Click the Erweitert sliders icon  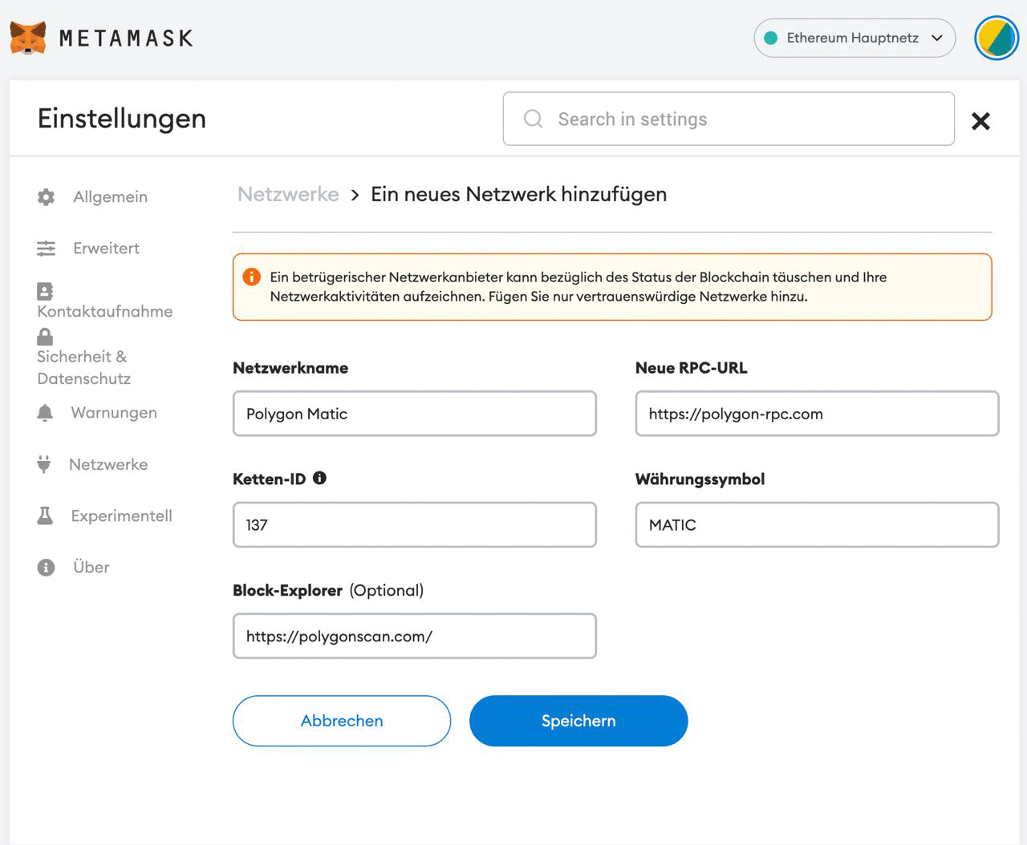point(47,249)
